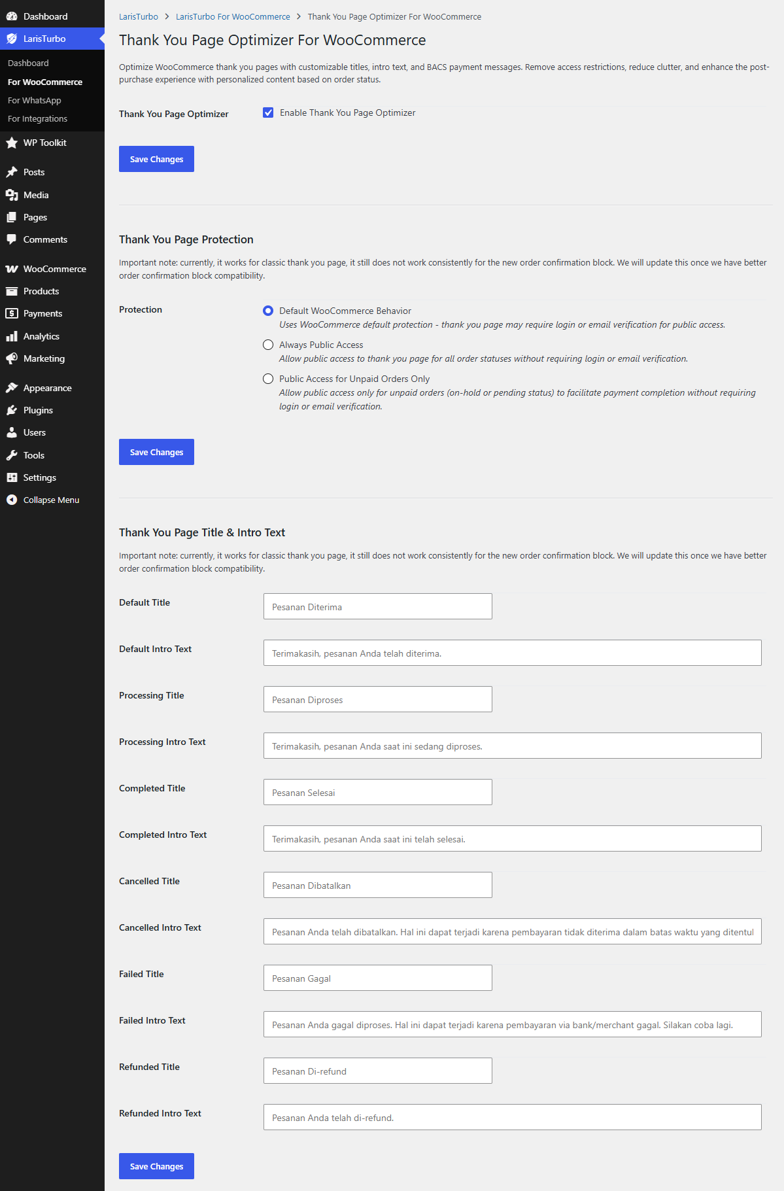Click the Cancelled Title field
The image size is (784, 1191).
pyautogui.click(x=378, y=885)
